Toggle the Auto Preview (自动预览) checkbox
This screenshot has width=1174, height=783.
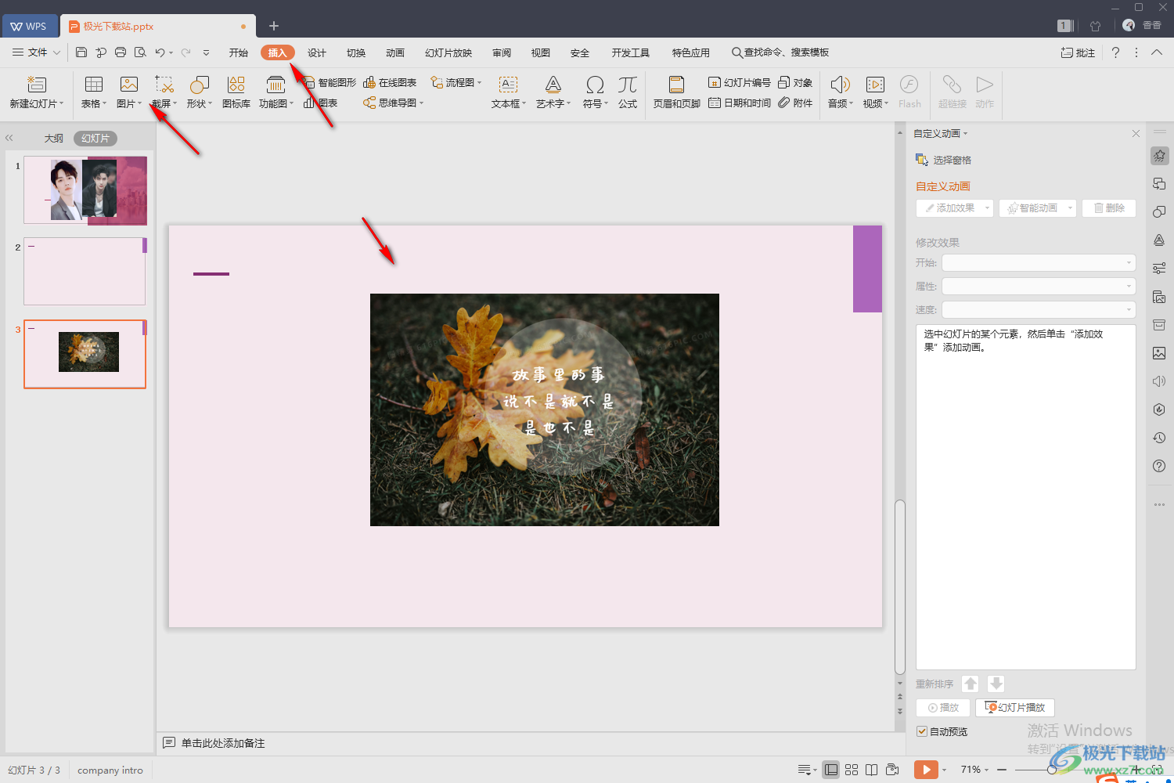coord(922,731)
